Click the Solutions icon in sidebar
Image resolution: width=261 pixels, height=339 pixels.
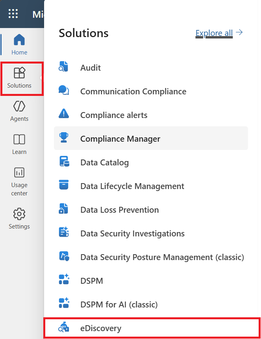click(x=19, y=73)
